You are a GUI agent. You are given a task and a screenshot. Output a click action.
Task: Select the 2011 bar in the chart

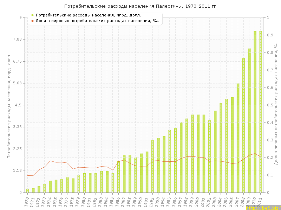[x=261, y=112]
